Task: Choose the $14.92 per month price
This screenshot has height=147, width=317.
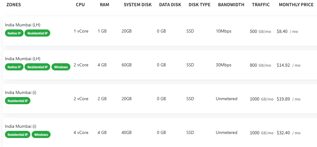Action: 283,65
